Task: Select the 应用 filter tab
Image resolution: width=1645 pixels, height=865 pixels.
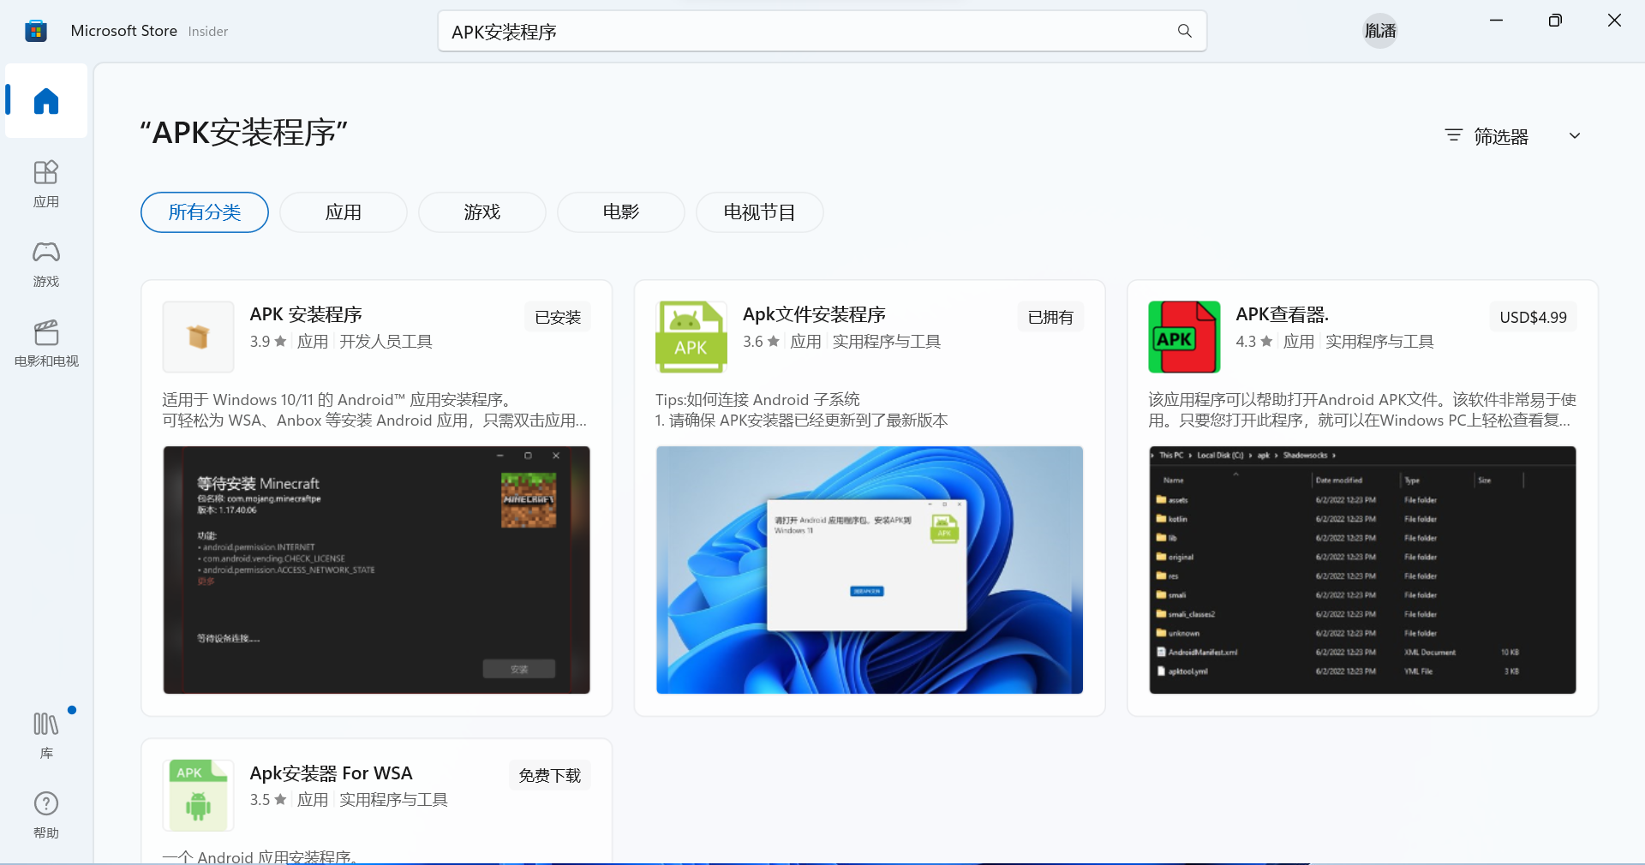Action: (344, 212)
